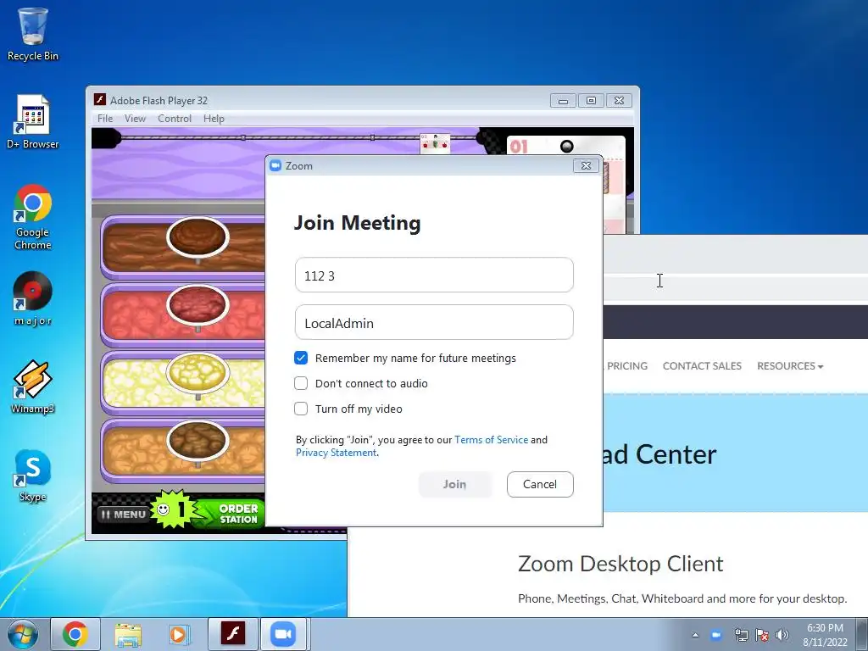
Task: Show hidden system tray icons arrow
Action: coord(695,635)
